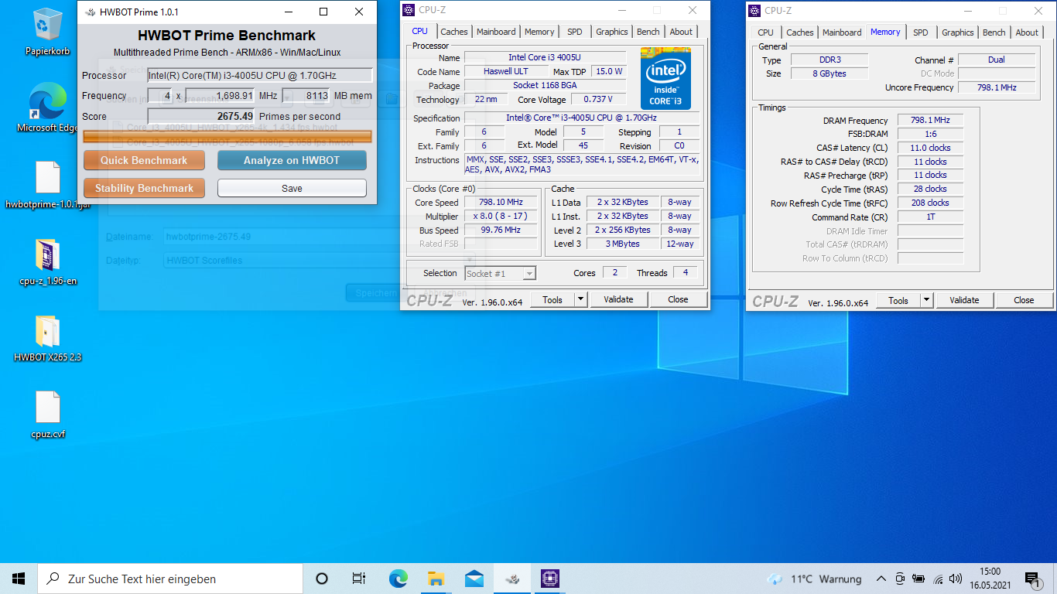Open the About tab in right CPU-Z window

1027,32
